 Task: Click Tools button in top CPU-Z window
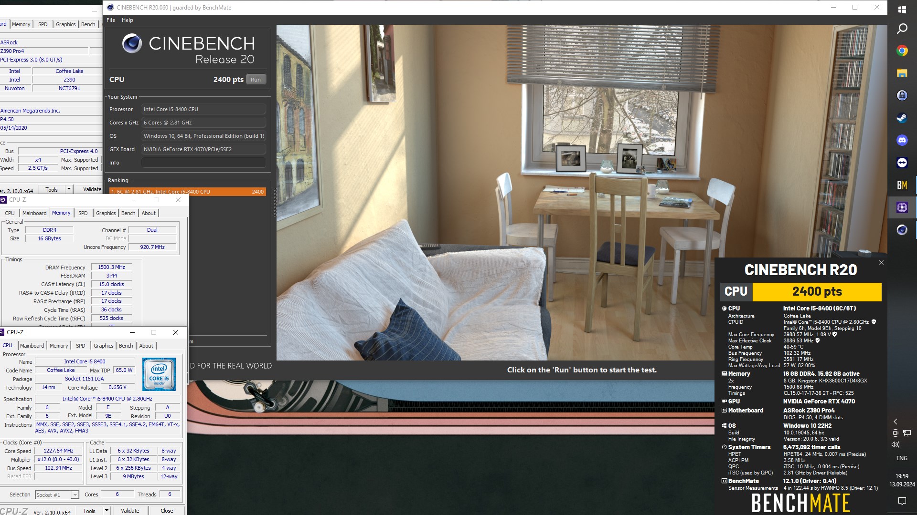pos(52,189)
